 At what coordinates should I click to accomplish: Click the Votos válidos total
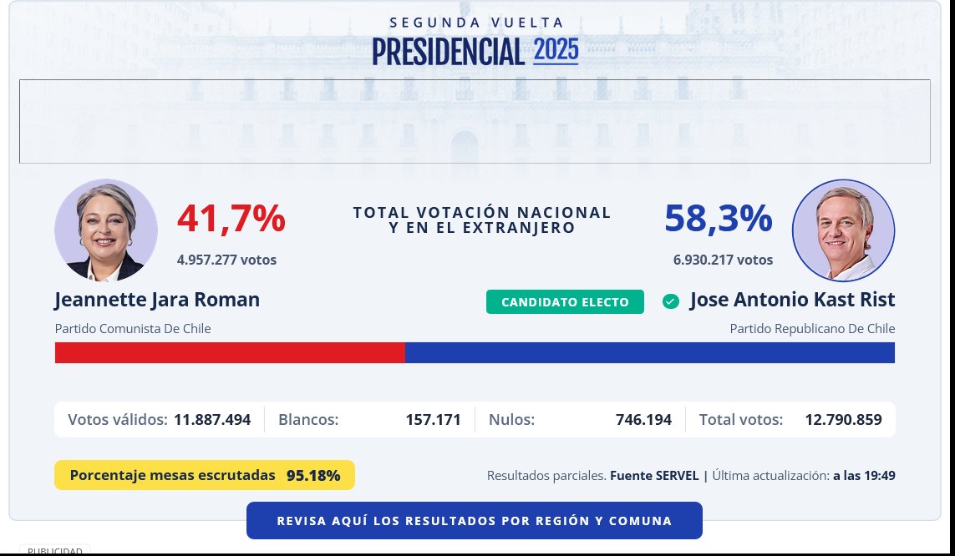pos(212,420)
